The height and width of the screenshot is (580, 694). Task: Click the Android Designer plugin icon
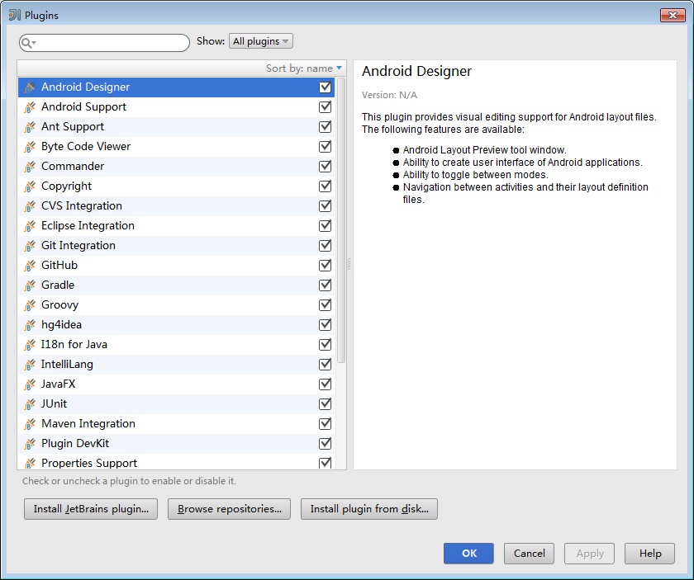27,87
